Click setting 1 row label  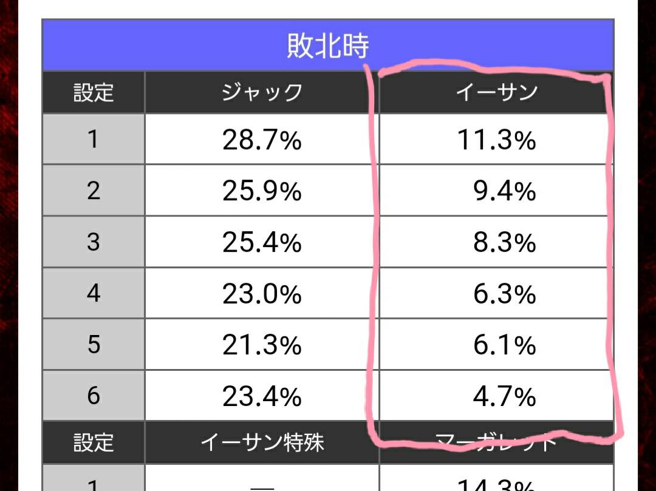[x=94, y=139]
